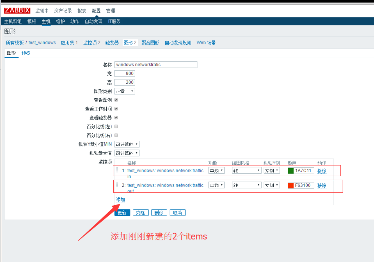The height and width of the screenshot is (262, 374).
Task: Open the Web 场景 link
Action: [x=206, y=42]
